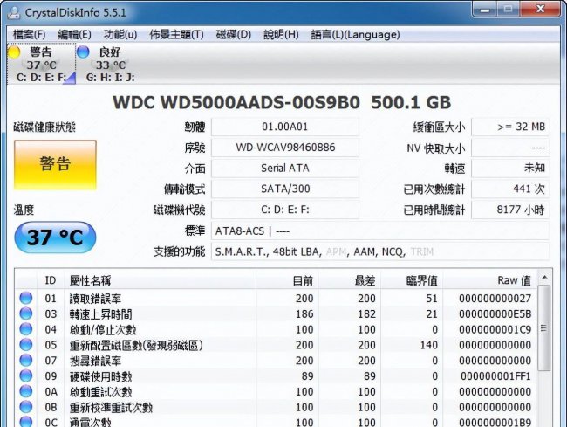The height and width of the screenshot is (427, 567).
Task: Open the 佈景主題(T) menu
Action: 176,35
